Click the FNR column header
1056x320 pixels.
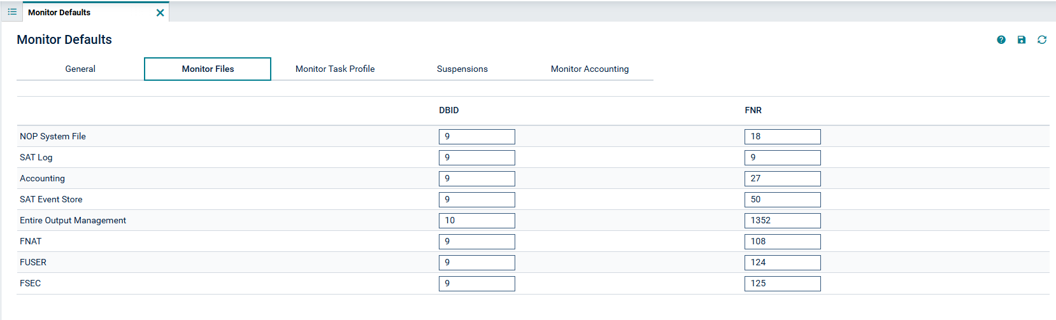point(753,110)
